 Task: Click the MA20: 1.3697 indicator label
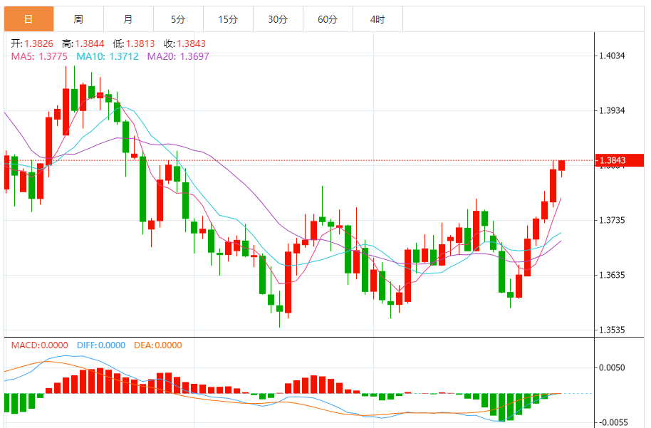pyautogui.click(x=178, y=56)
